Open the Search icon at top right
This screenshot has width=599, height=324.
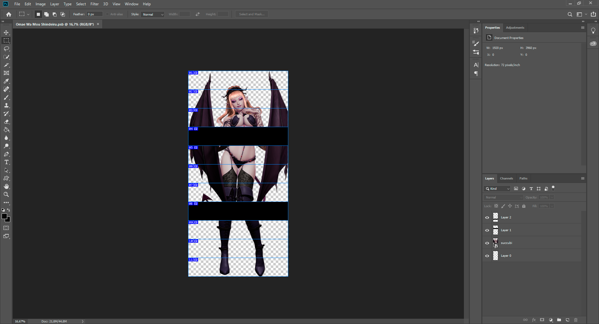tap(570, 14)
